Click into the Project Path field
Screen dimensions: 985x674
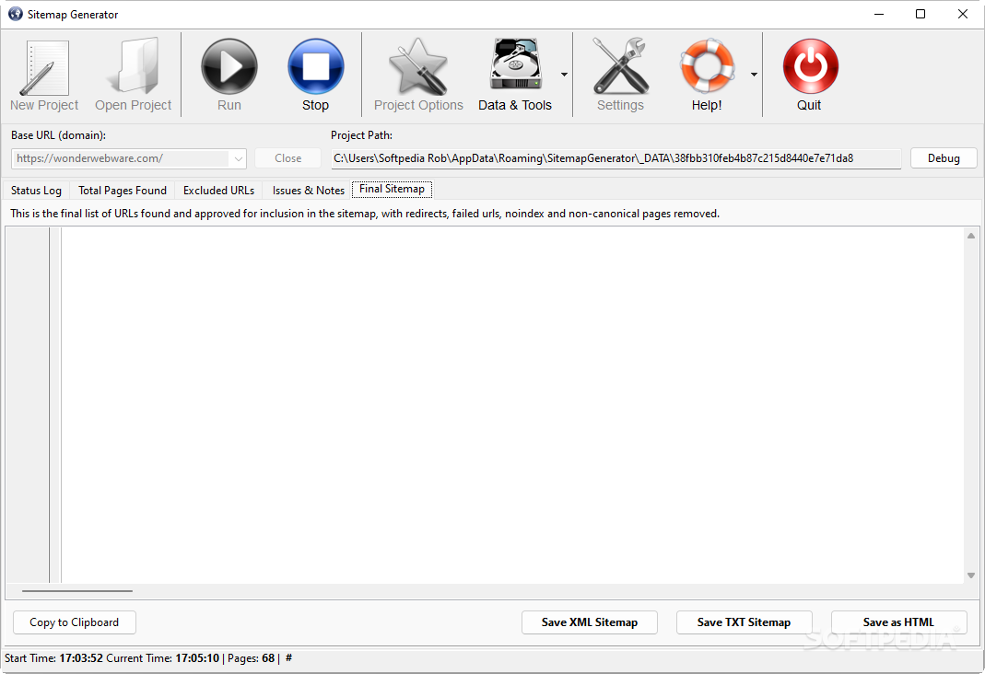pyautogui.click(x=616, y=158)
